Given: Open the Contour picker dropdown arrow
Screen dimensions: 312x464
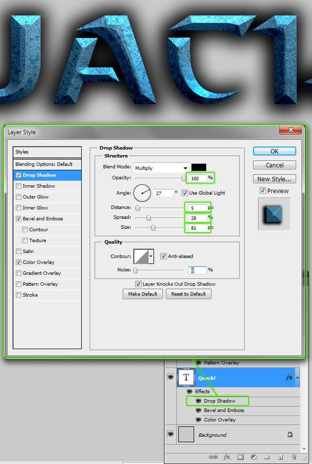Looking at the screenshot, I should 151,256.
